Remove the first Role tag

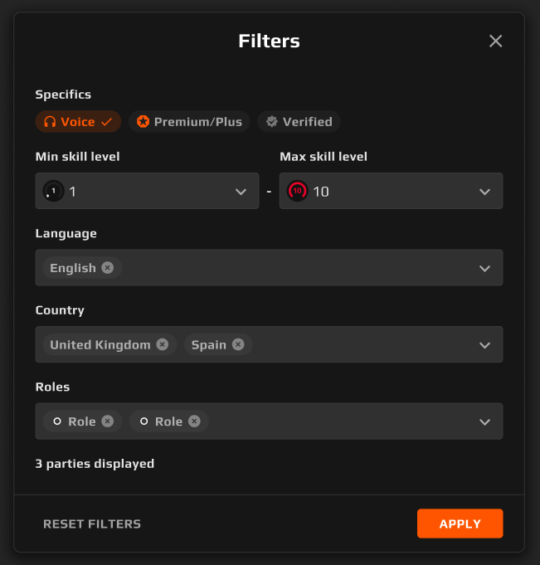[107, 421]
